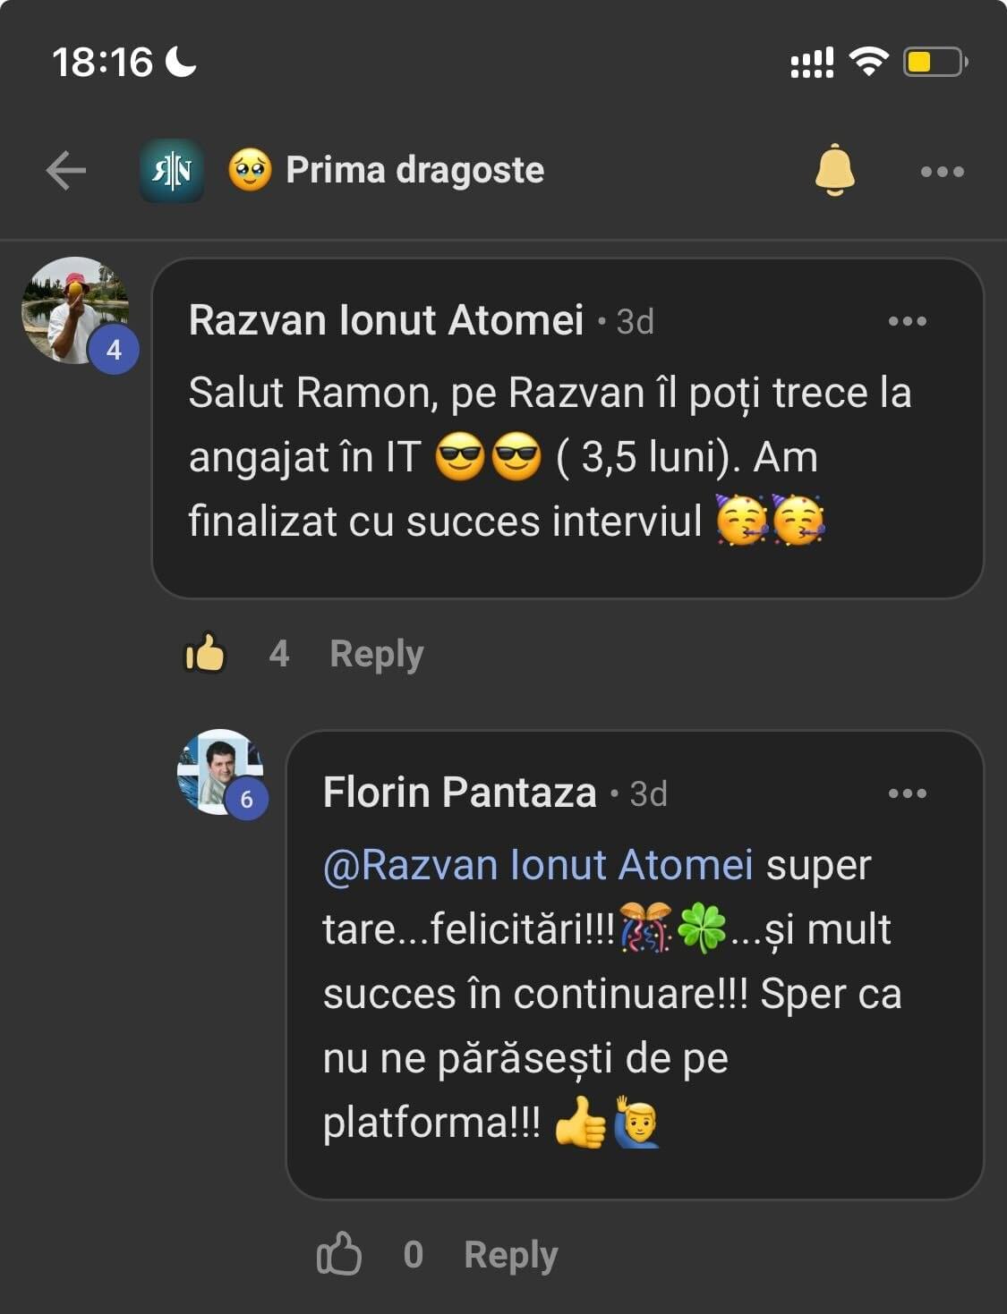Reply to Florin Pantaza's comment

(x=510, y=1255)
